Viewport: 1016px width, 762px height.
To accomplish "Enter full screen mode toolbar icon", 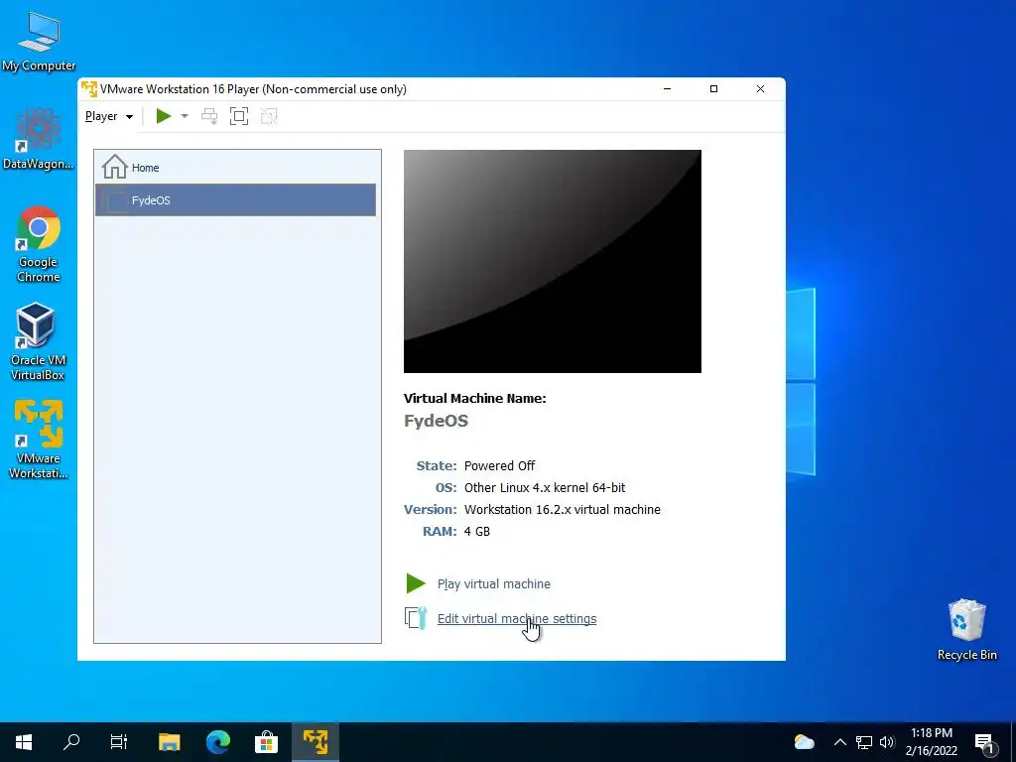I will 239,117.
